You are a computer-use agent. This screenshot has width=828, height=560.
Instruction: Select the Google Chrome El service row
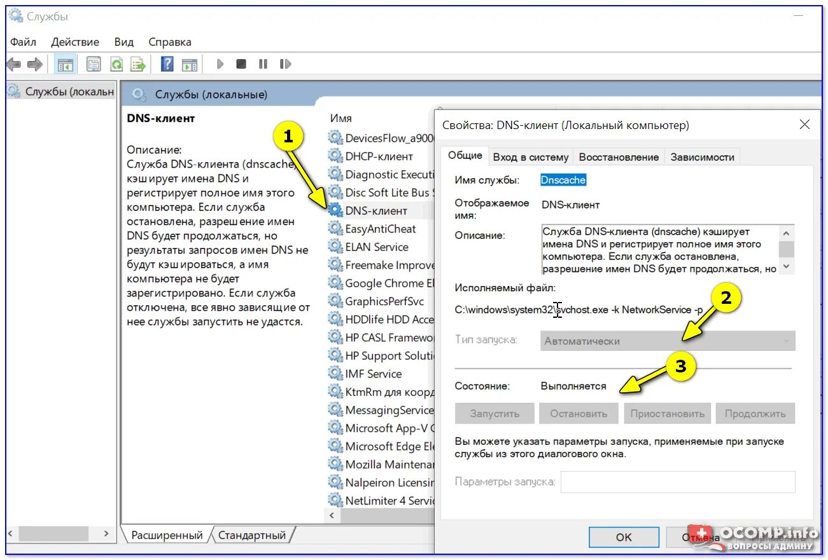(x=381, y=283)
